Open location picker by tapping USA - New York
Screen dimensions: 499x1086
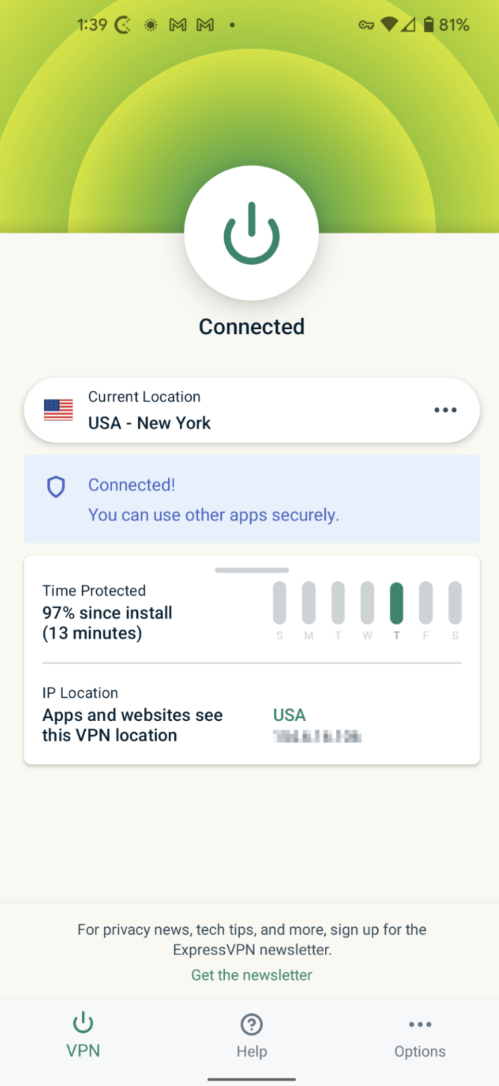point(149,423)
